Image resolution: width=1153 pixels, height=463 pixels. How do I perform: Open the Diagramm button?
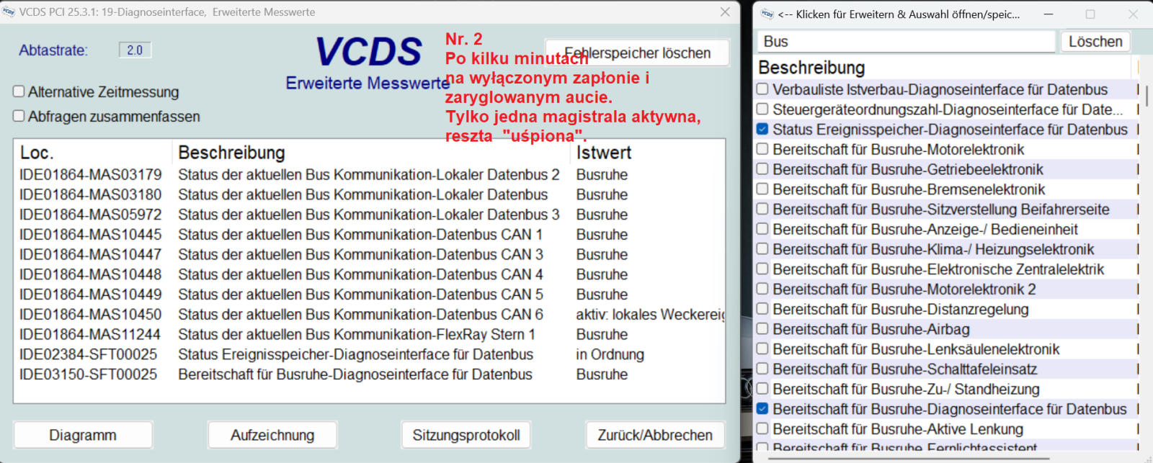(x=83, y=435)
